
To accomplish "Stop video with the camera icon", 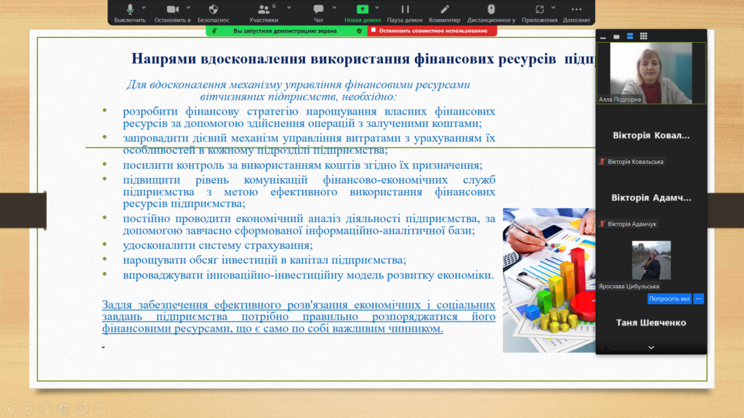I will (172, 13).
